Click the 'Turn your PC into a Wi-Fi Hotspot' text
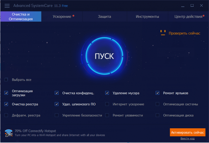The image size is (209, 143). (x=60, y=135)
